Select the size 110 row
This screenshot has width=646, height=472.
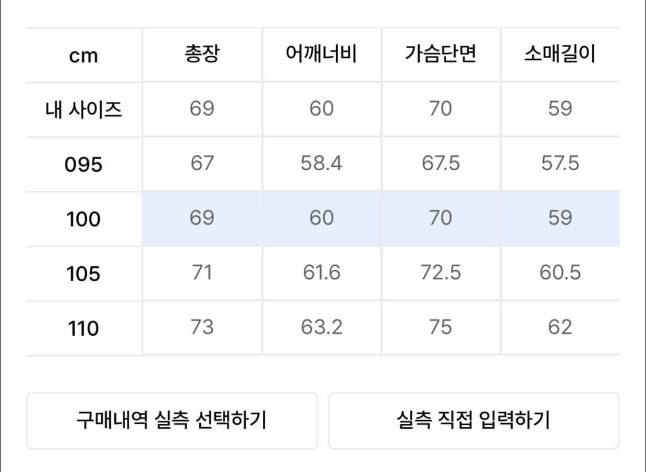tap(83, 328)
